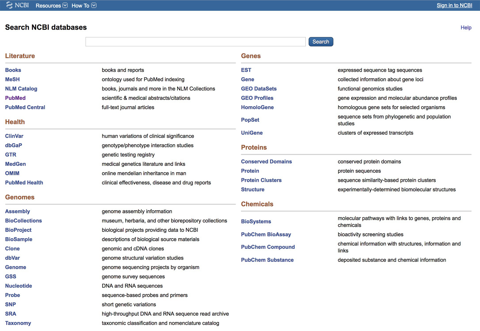Click the database search text field
Image resolution: width=480 pixels, height=331 pixels.
coord(195,42)
